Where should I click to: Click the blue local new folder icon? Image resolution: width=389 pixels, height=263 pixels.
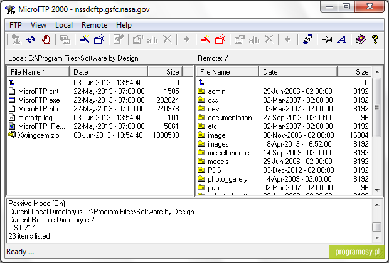pos(99,39)
